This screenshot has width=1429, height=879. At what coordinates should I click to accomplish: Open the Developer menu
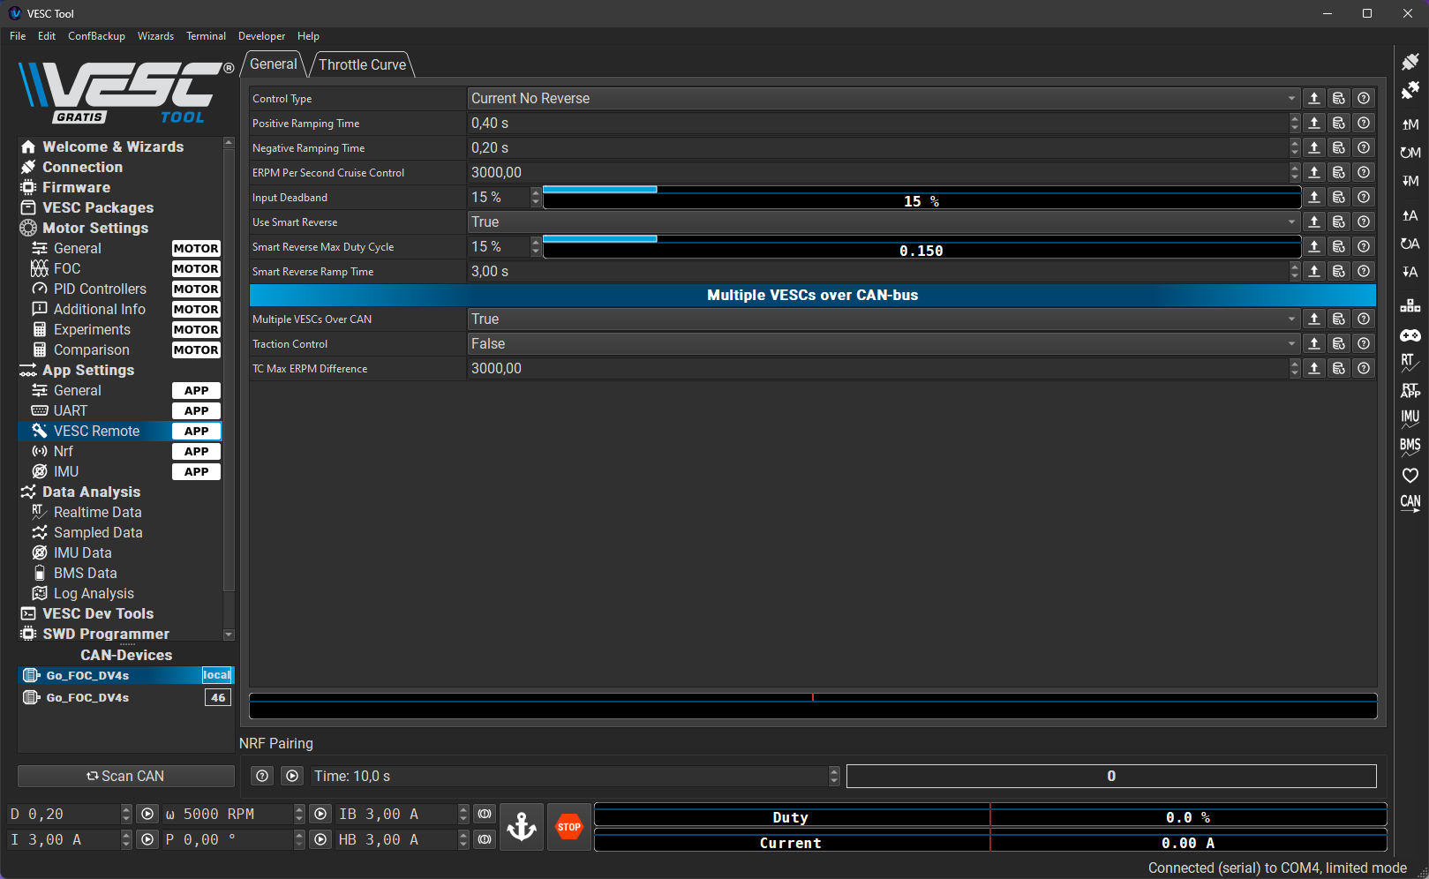pyautogui.click(x=261, y=36)
